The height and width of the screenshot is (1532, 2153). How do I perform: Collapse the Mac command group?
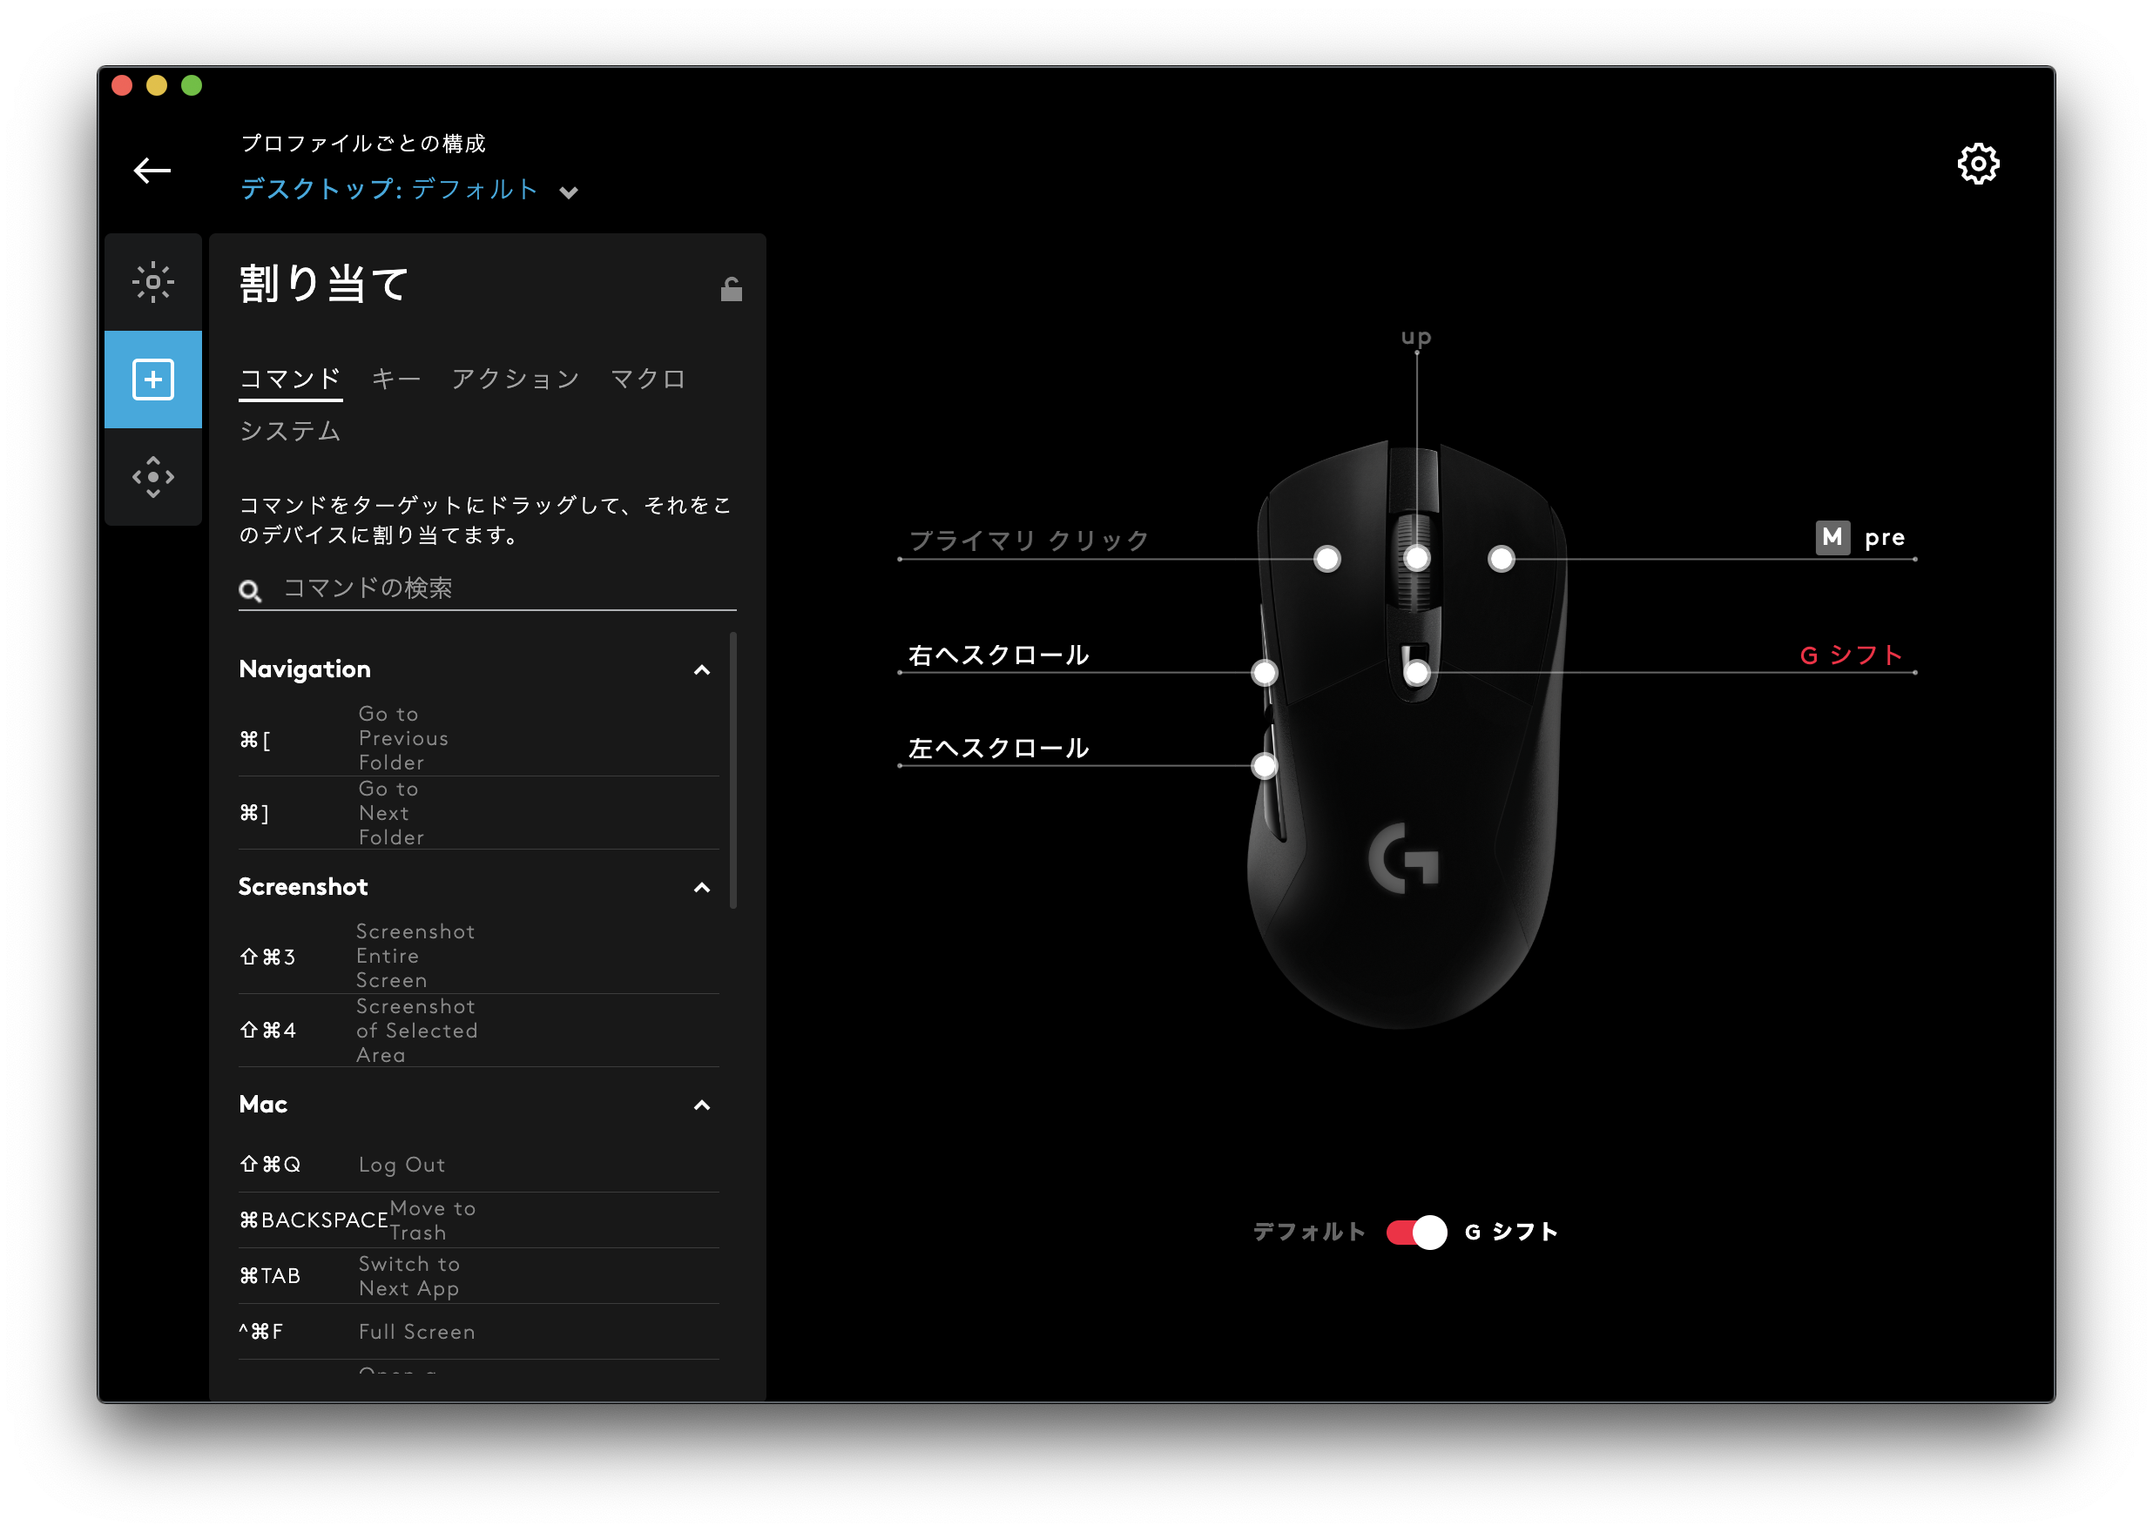pos(701,1105)
